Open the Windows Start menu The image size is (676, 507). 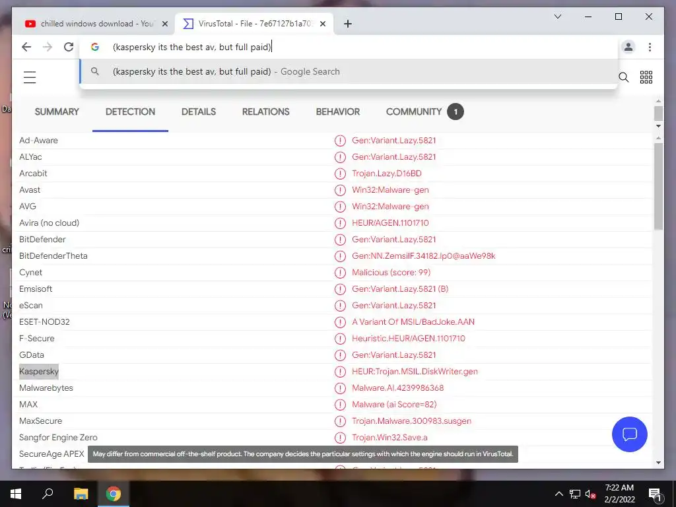[16, 494]
